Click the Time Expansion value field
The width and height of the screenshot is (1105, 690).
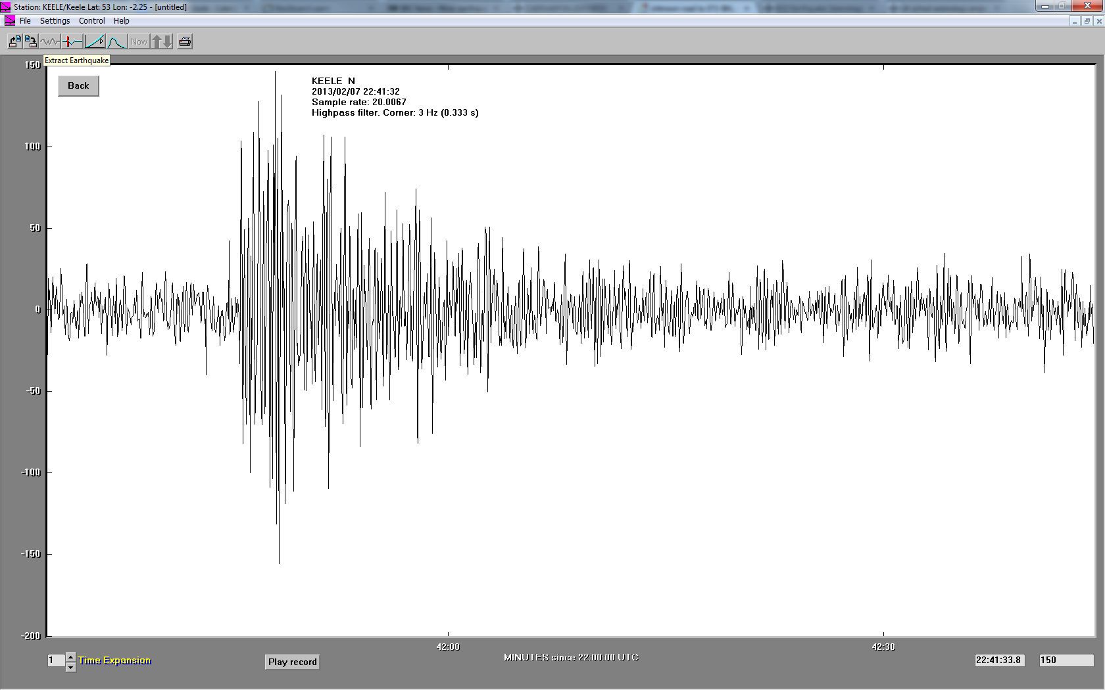(x=57, y=660)
